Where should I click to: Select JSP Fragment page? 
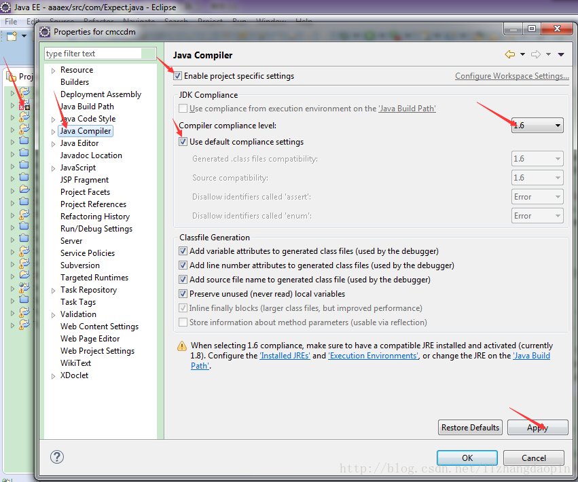(84, 179)
